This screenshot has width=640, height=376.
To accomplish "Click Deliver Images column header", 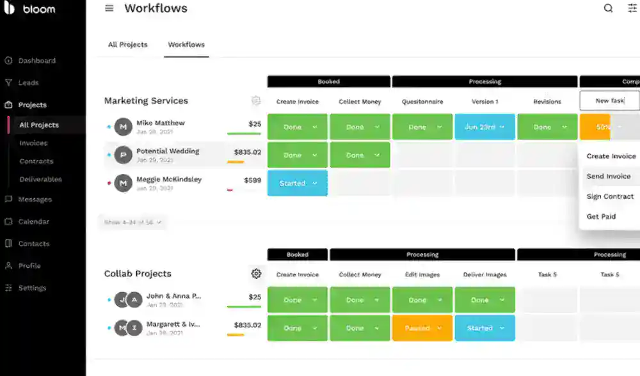I will [x=485, y=274].
